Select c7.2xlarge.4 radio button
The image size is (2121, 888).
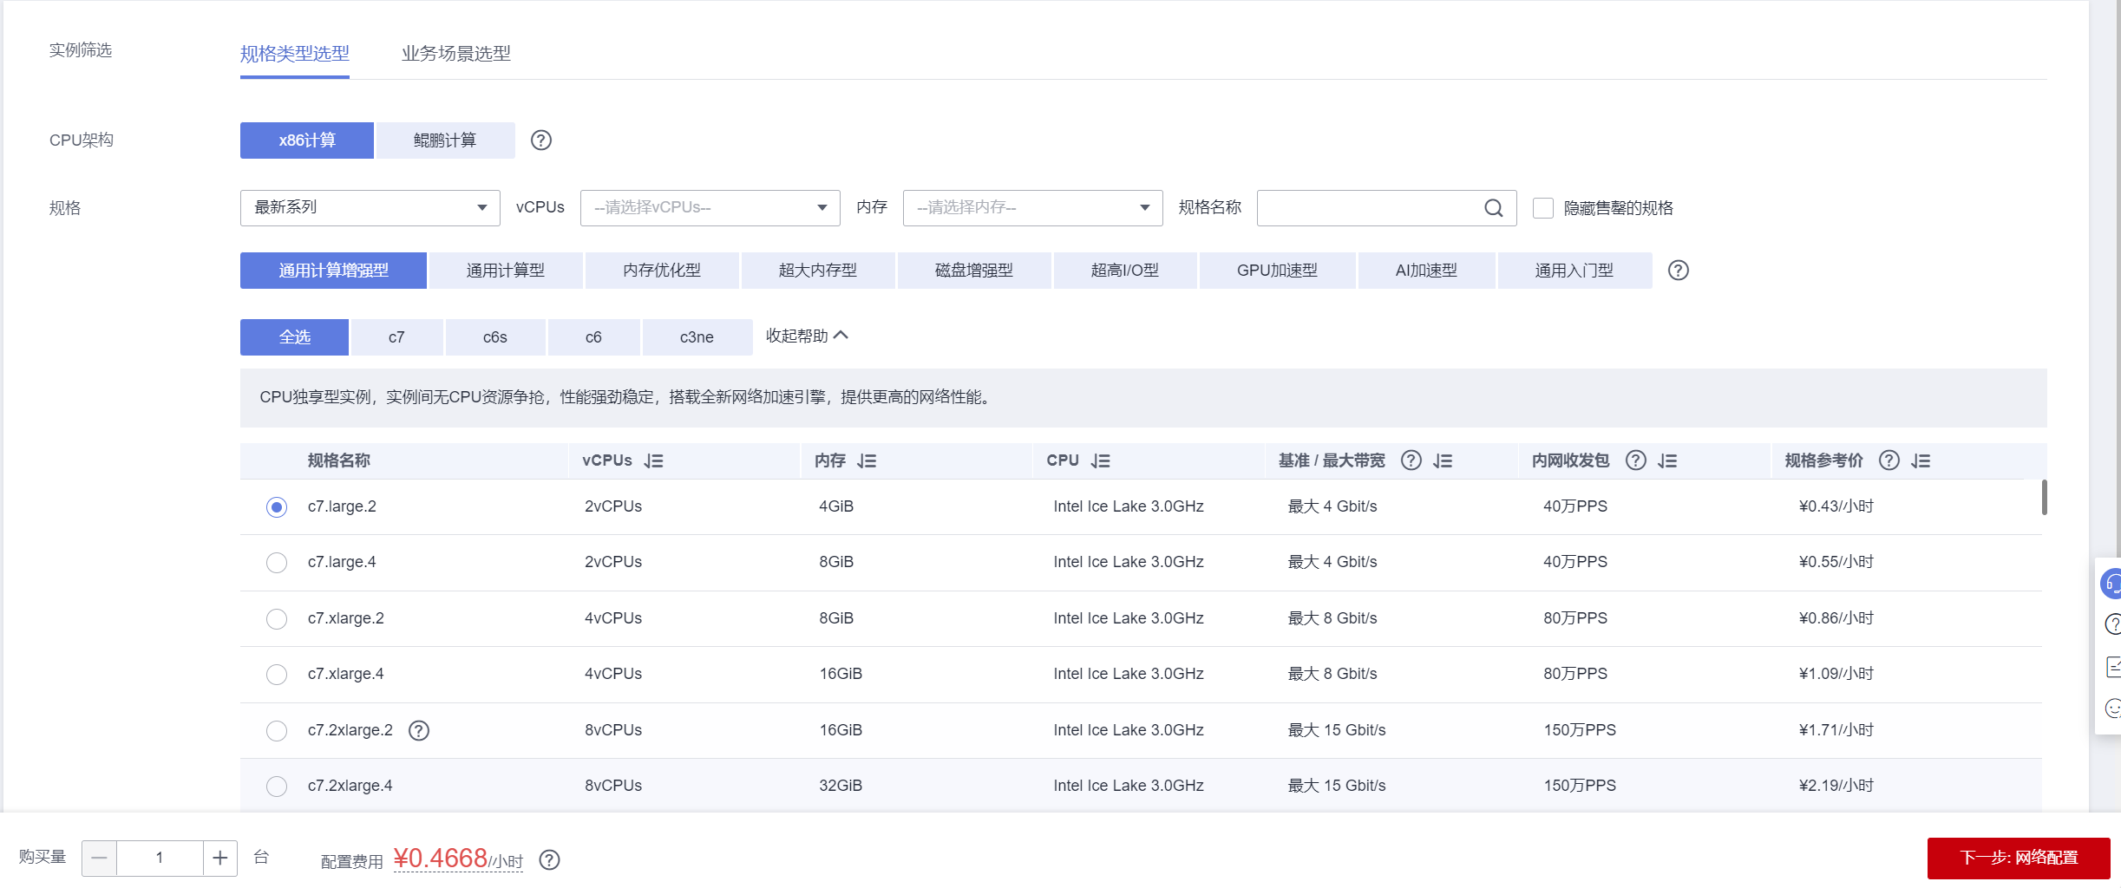click(x=277, y=787)
